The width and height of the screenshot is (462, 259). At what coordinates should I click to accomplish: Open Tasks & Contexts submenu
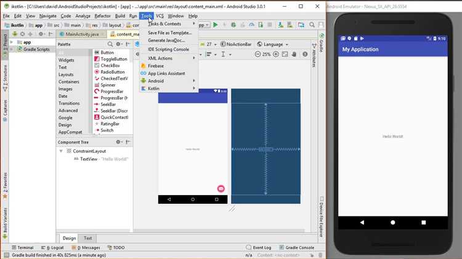point(168,24)
